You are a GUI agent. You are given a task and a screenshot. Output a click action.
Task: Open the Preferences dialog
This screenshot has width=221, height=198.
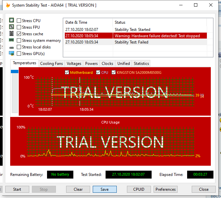pos(165,189)
